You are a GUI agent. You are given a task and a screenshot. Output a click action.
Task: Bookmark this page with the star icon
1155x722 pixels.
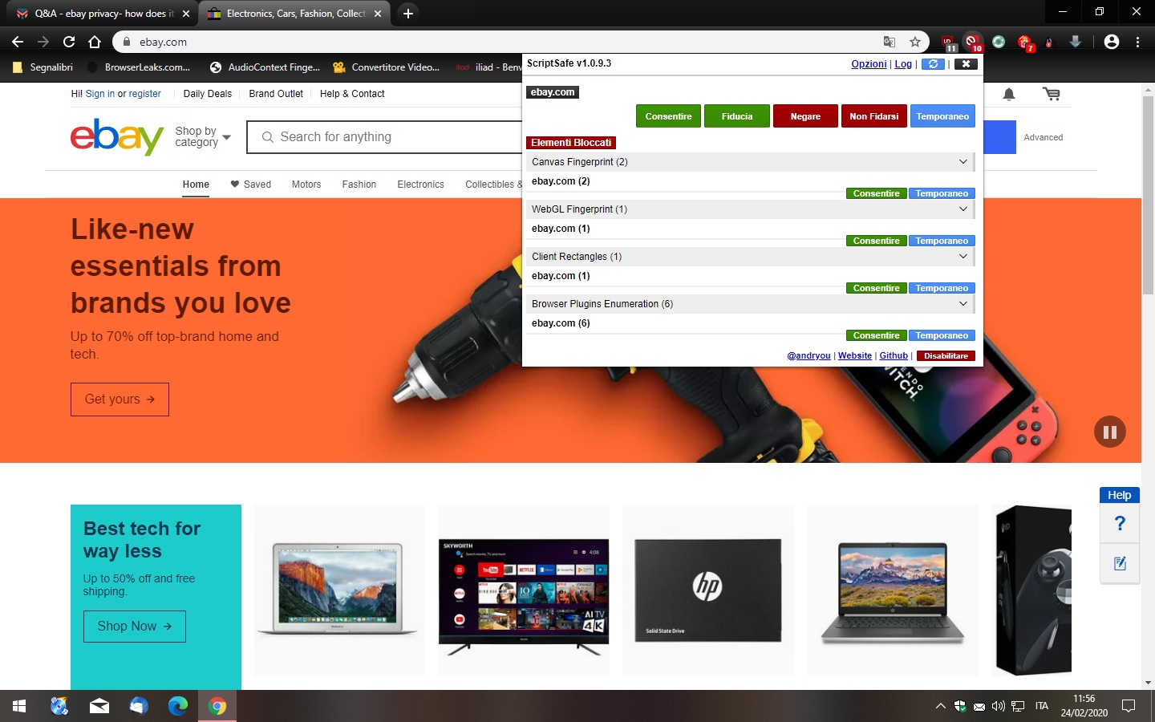pos(915,42)
